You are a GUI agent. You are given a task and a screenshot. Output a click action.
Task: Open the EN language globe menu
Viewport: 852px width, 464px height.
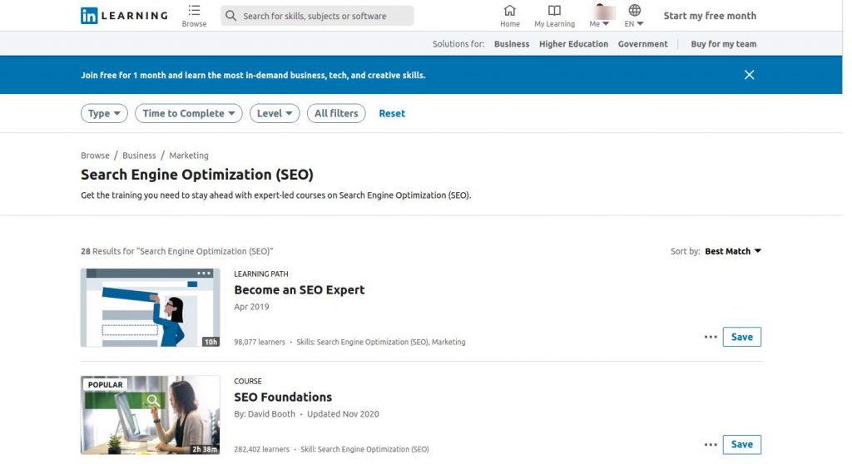[x=634, y=16]
